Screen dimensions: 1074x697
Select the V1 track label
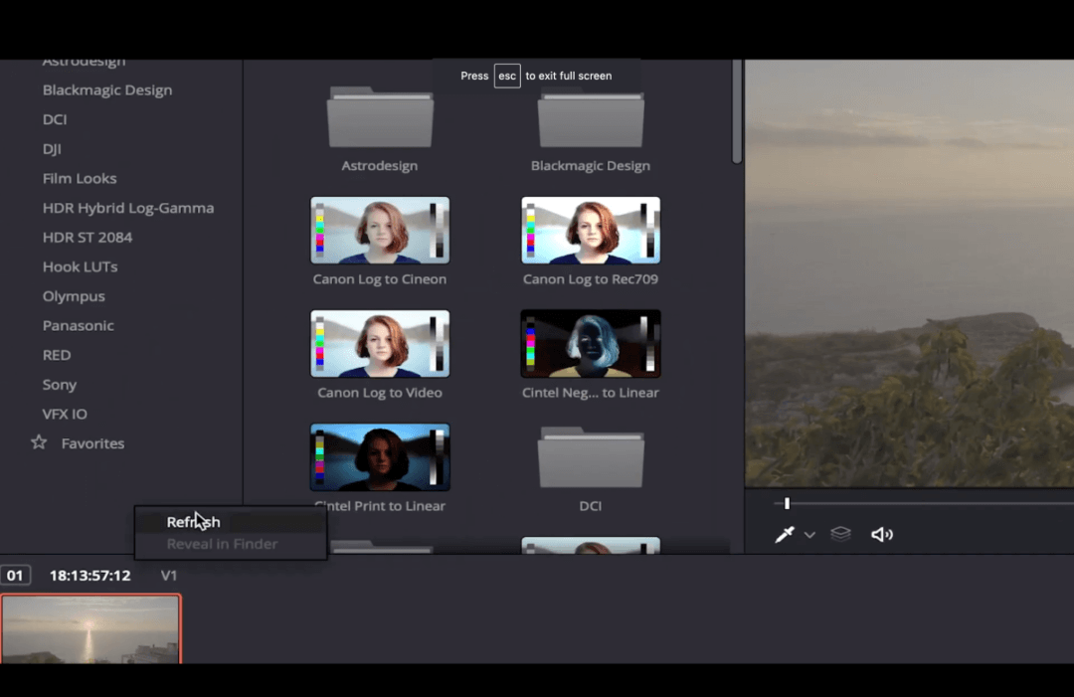(x=168, y=575)
